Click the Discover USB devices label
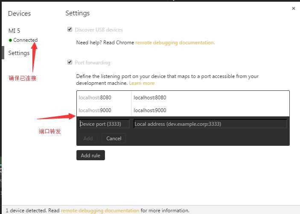The image size is (300, 214). [99, 30]
